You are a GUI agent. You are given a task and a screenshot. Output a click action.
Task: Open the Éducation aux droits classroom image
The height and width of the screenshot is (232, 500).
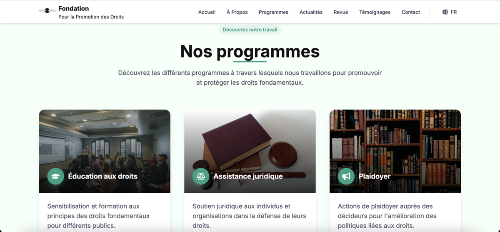tap(105, 151)
